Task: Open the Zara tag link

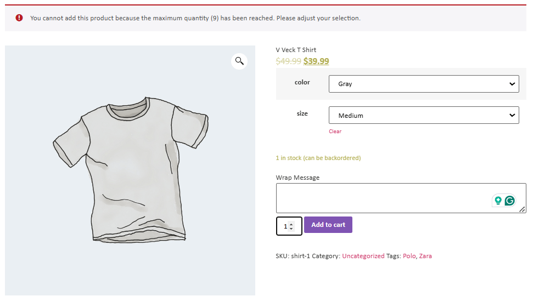Action: [x=425, y=256]
